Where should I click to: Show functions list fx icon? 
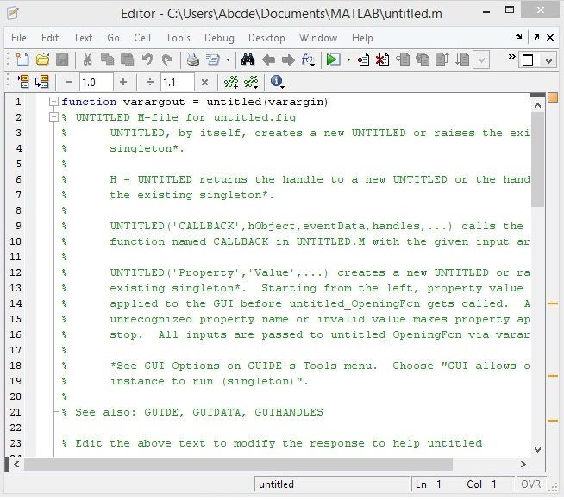coord(308,59)
